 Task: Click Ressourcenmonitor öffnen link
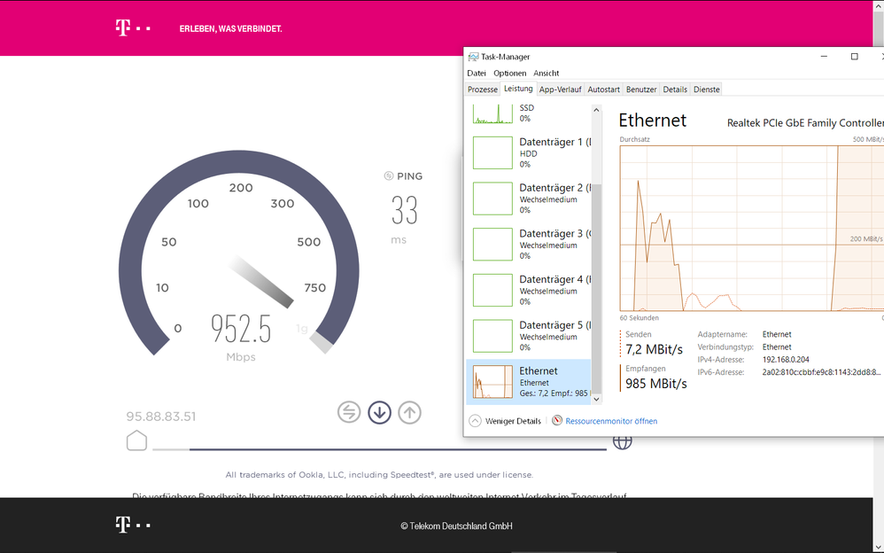click(611, 421)
